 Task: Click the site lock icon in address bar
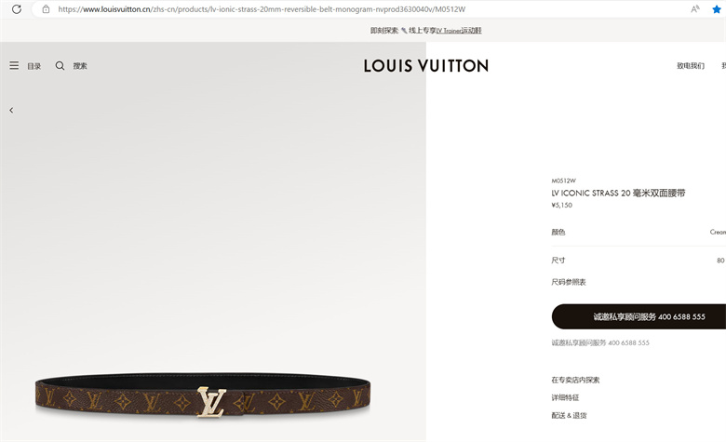click(x=46, y=9)
